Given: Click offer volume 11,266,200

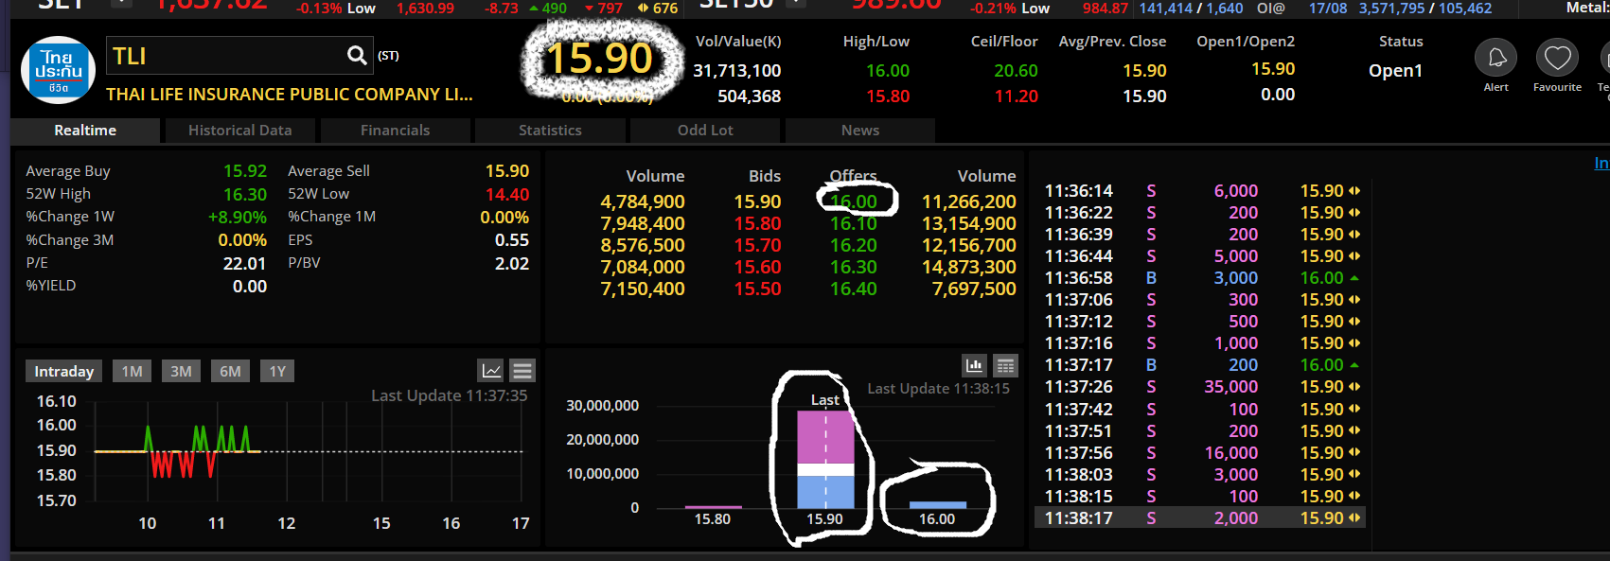Looking at the screenshot, I should coord(969,202).
